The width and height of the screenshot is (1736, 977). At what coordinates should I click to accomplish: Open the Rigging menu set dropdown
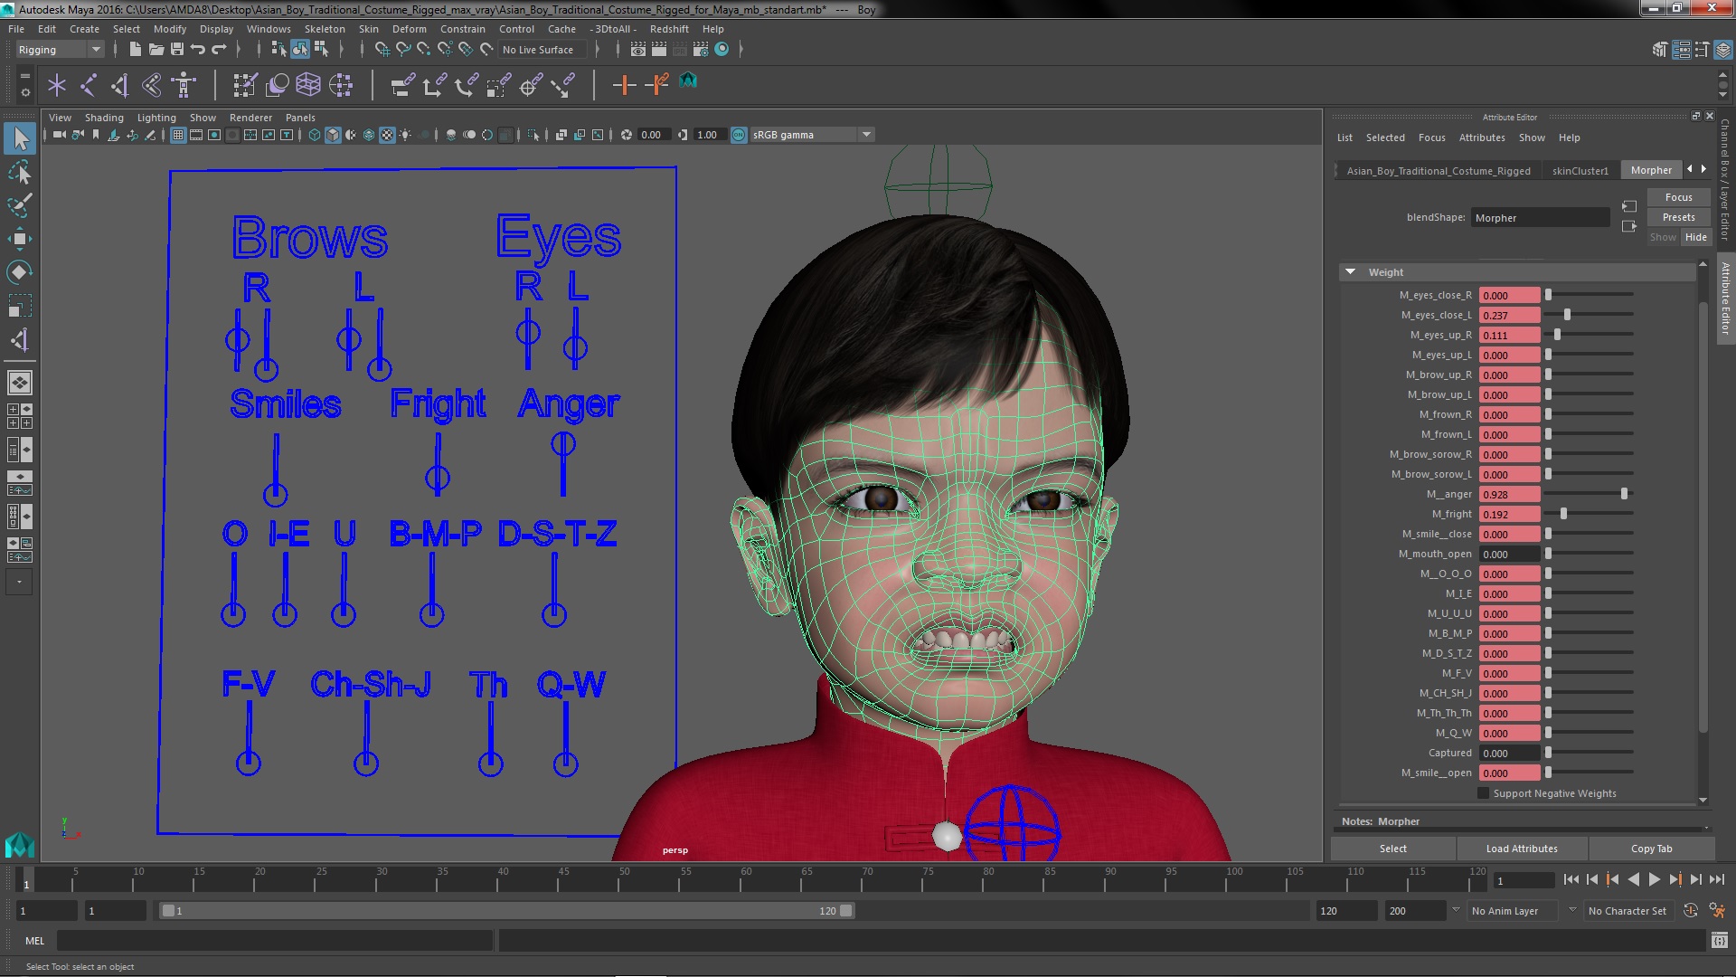coord(60,50)
